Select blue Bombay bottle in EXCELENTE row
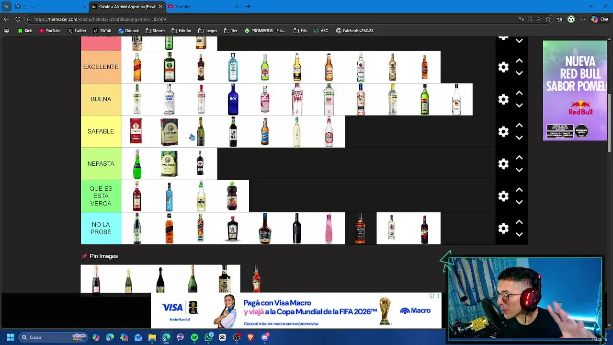 point(233,67)
